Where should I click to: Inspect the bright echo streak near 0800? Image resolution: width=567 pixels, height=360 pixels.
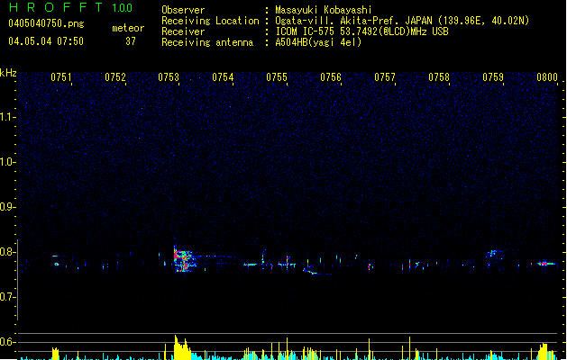[546, 264]
